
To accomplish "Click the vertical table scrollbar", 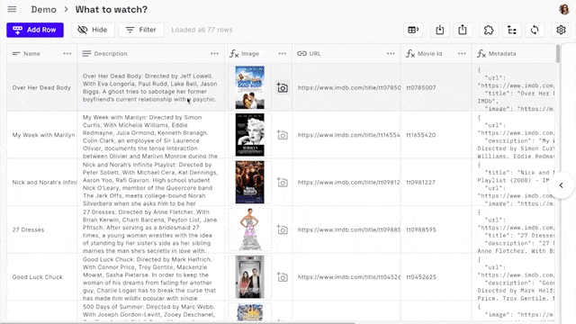I will (x=558, y=54).
